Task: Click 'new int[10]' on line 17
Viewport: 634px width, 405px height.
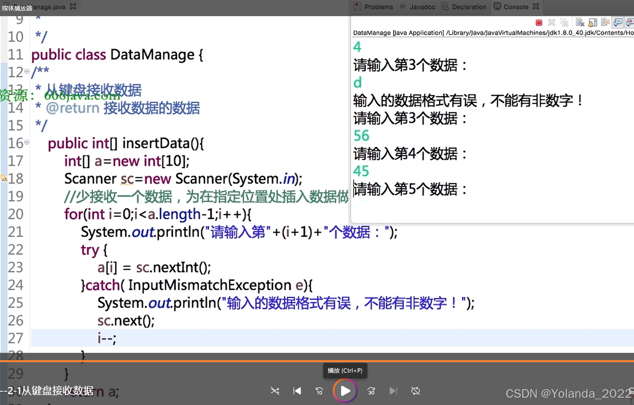Action: coord(149,161)
